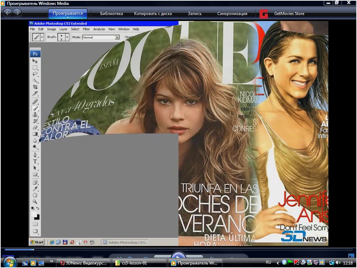Click the Media Player forward arrow
This screenshot has height=268, width=357.
(x=17, y=13)
